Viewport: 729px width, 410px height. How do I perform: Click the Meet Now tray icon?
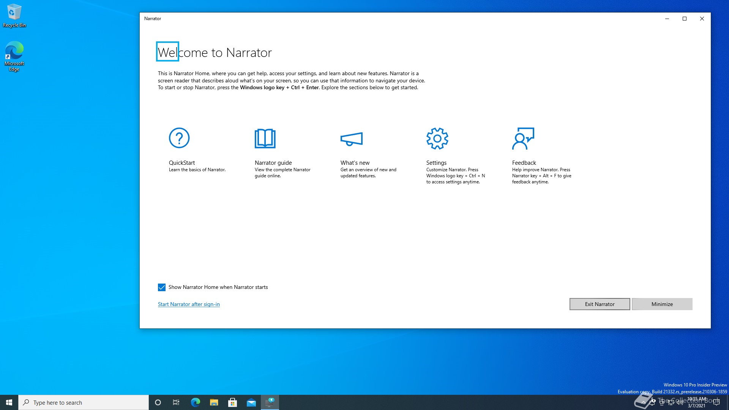(x=662, y=402)
